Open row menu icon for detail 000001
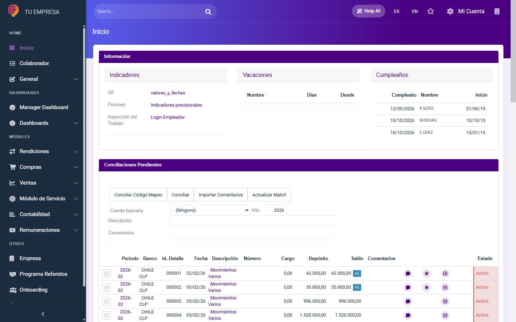The height and width of the screenshot is (322, 516). click(x=106, y=273)
